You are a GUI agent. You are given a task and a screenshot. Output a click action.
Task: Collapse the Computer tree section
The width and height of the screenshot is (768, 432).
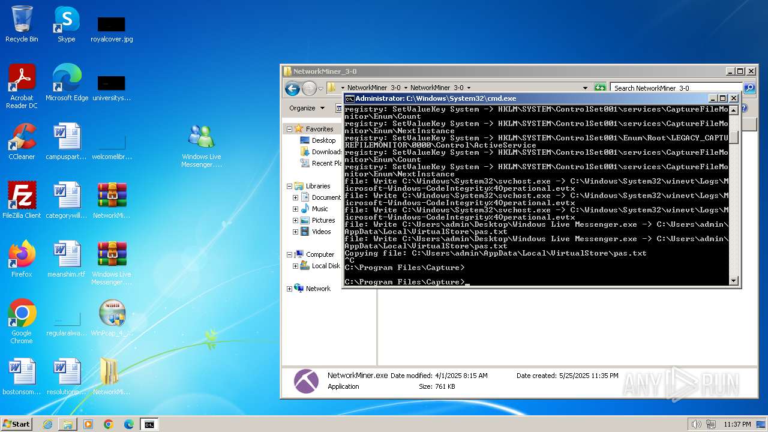click(x=289, y=254)
